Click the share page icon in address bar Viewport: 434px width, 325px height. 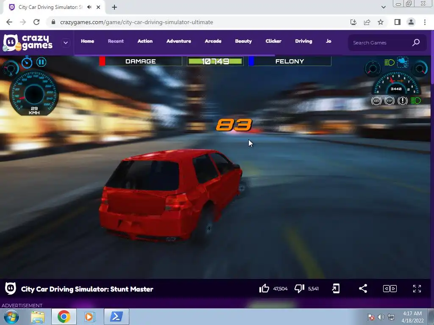367,22
